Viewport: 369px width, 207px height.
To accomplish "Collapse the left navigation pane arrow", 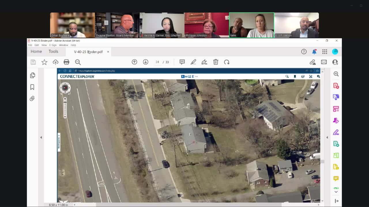I will [41, 137].
